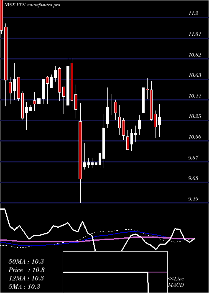Click the 9.87 price axis label
209x293 pixels.
tap(194, 157)
